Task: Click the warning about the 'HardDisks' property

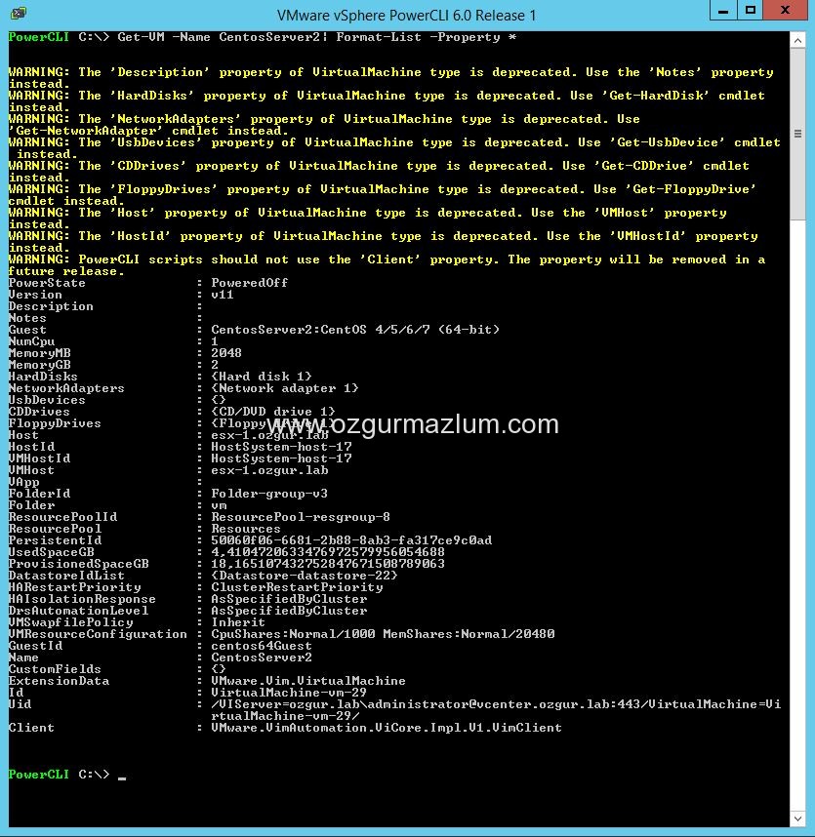Action: click(387, 101)
